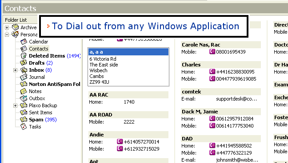Image resolution: width=288 pixels, height=163 pixels.
Task: Open the Tasks folder icon
Action: coord(24,127)
